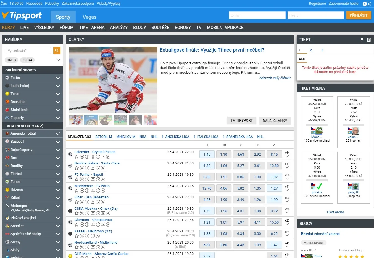
Task: Toggle the favorite star for Eibar - San Sebastian
Action: click(77, 202)
